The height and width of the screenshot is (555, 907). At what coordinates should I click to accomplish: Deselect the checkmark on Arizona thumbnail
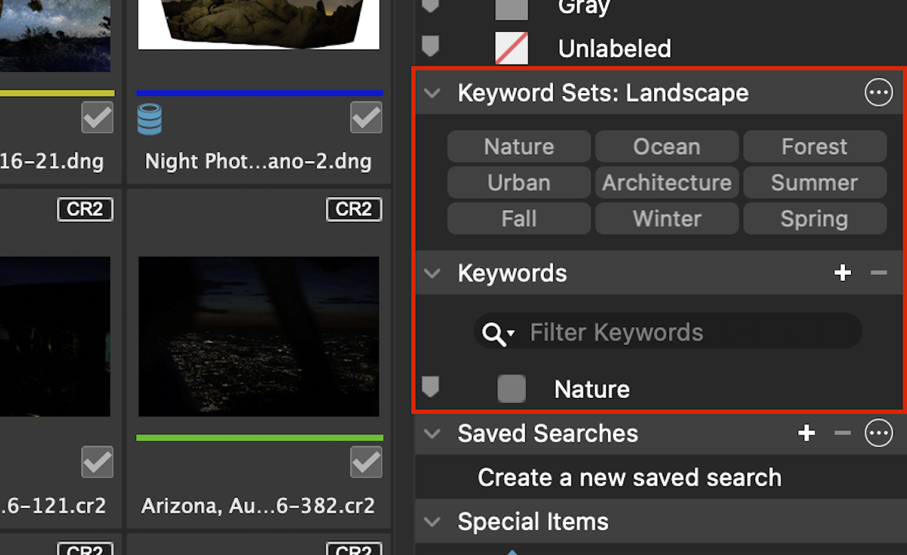tap(366, 462)
